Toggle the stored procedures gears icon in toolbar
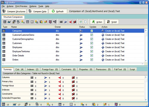 [x=14, y=22]
